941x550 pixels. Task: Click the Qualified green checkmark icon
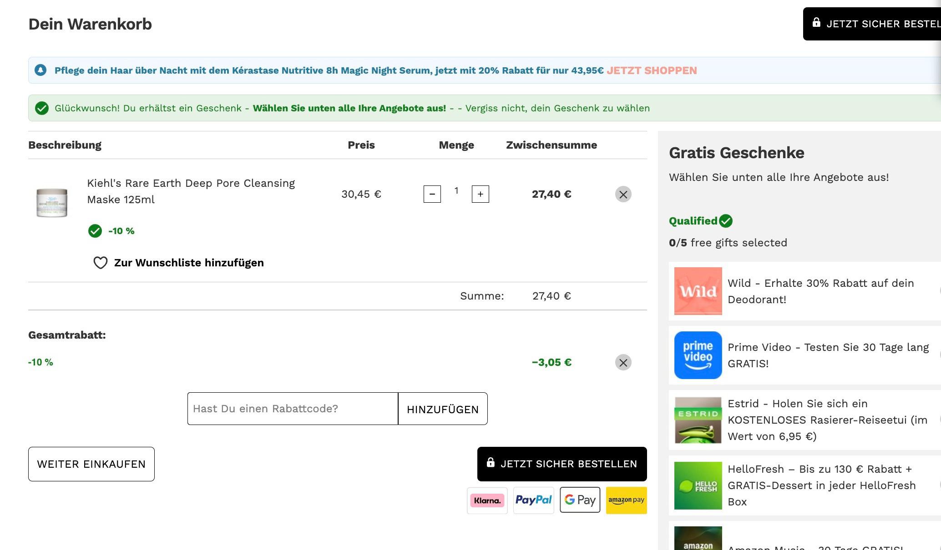[726, 221]
